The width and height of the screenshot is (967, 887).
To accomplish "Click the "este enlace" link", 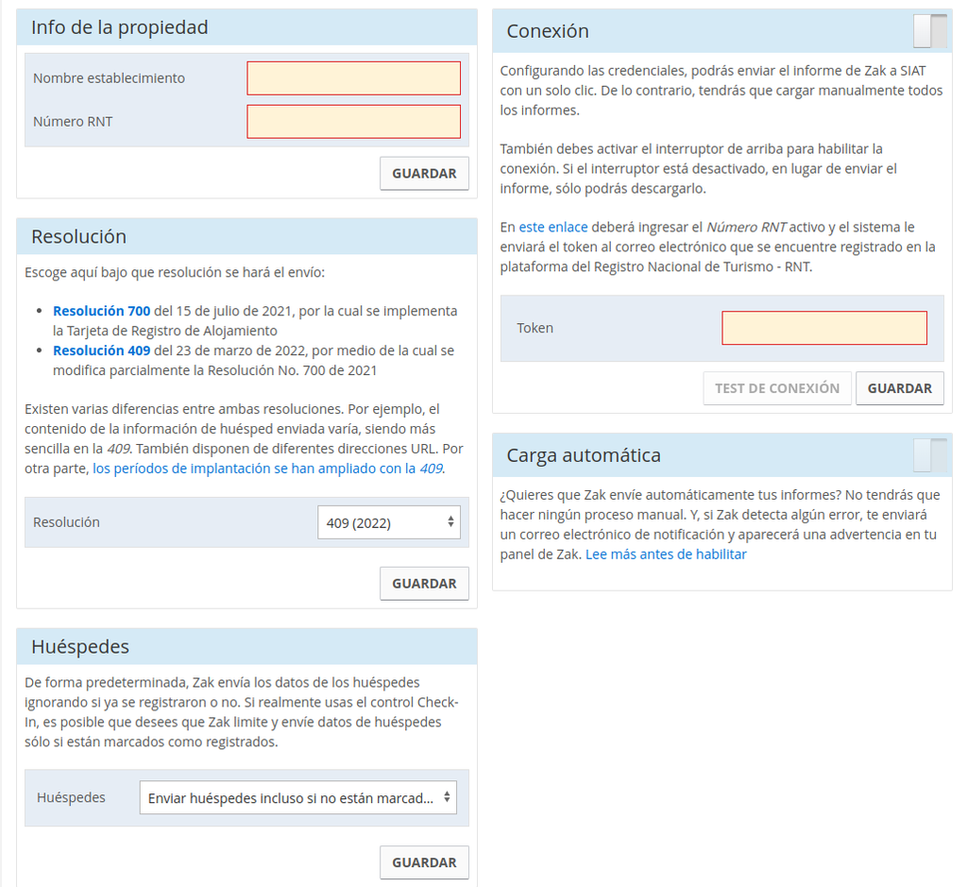I will (x=553, y=228).
